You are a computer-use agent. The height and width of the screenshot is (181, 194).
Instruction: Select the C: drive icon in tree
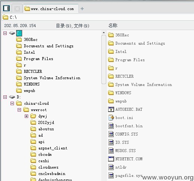tap(12, 33)
